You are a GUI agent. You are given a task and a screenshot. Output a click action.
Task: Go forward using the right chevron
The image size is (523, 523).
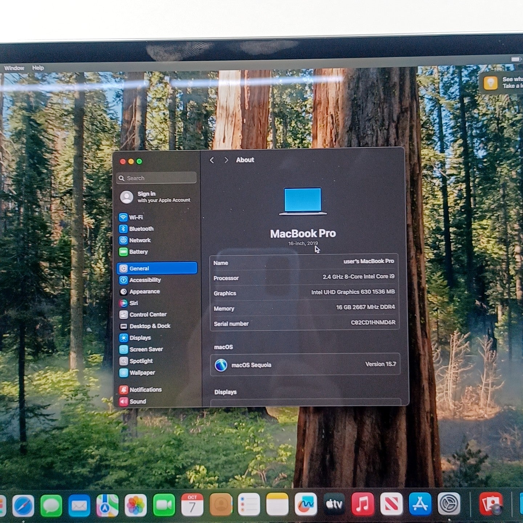[226, 160]
